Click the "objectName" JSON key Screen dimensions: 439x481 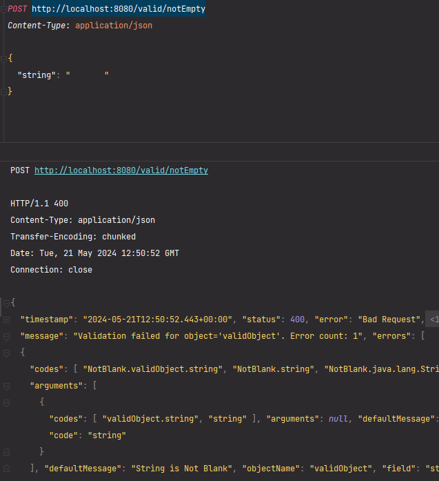[x=271, y=469]
